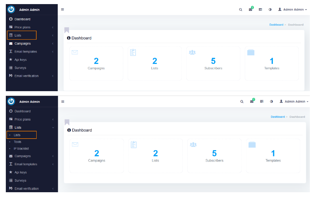
Task: Open search icon in the collapsed-Lists view
Action: coord(240,10)
